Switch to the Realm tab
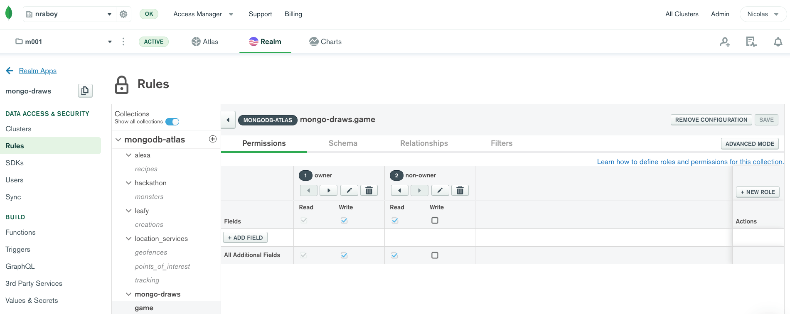790x314 pixels. (x=265, y=42)
